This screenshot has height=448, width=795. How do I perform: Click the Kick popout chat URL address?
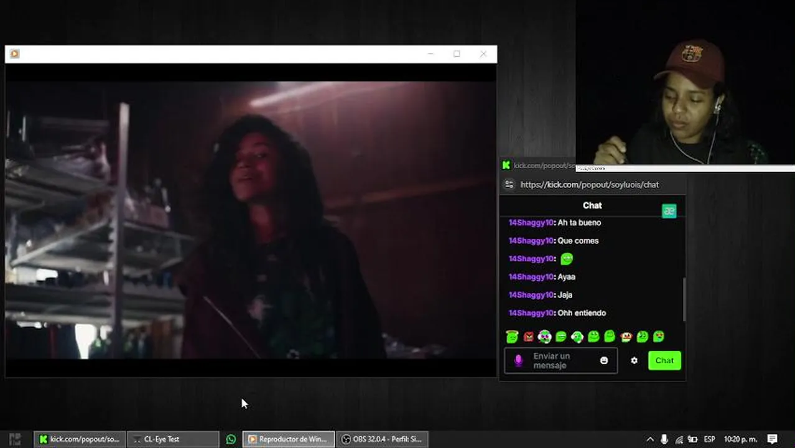[589, 185]
